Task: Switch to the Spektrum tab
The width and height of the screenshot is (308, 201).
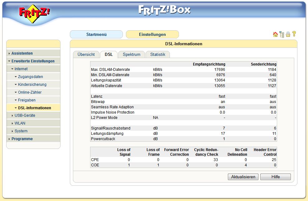Action: click(132, 55)
